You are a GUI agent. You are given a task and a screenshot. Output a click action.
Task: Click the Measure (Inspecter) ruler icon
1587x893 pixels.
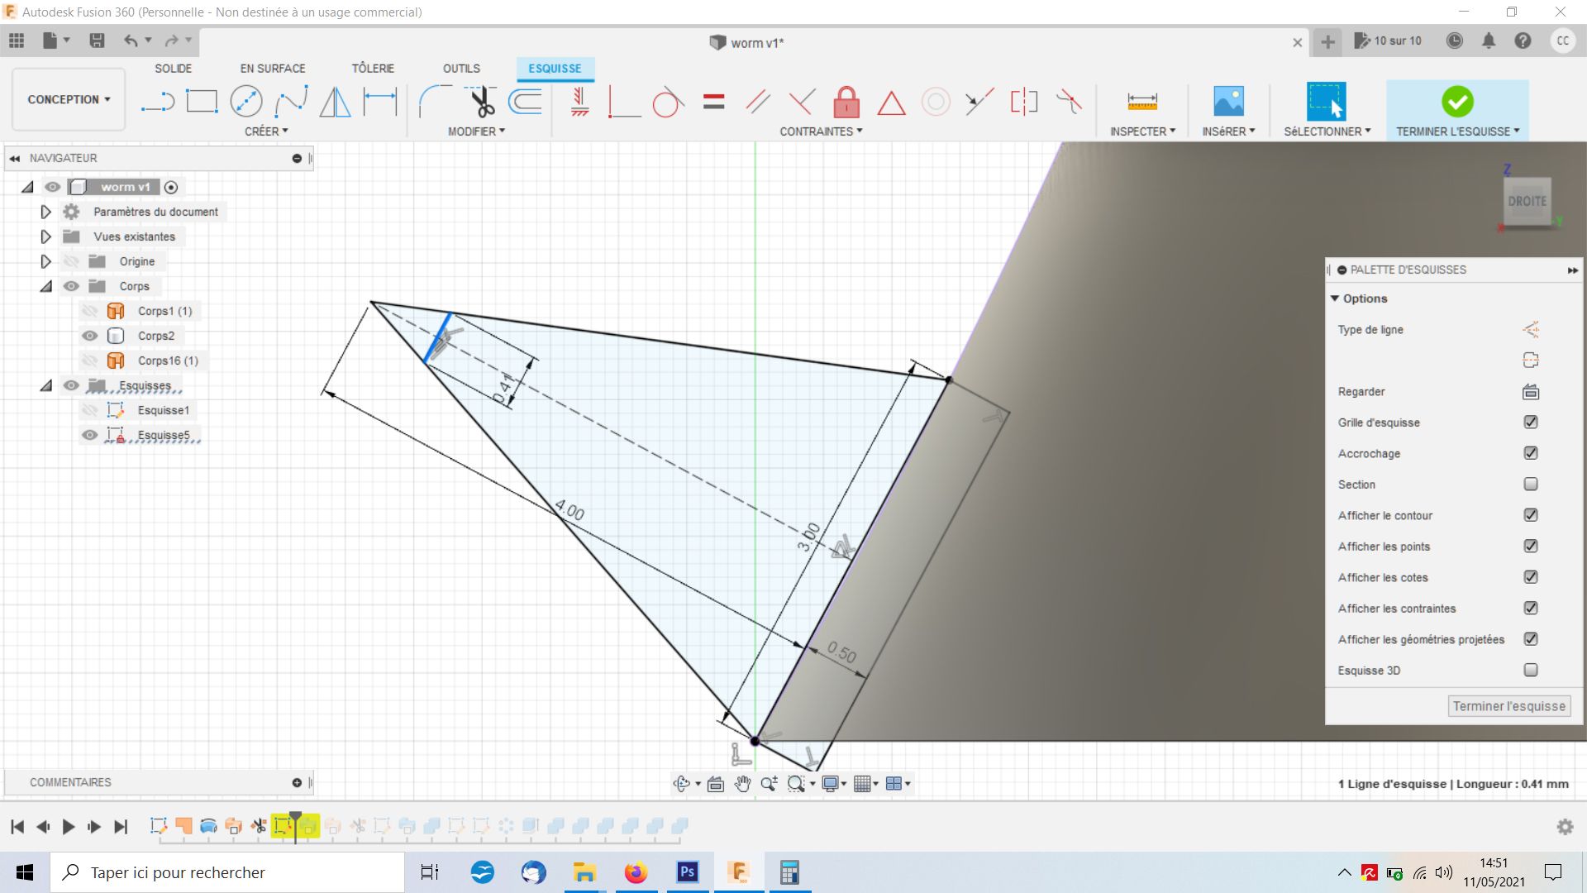pos(1141,102)
